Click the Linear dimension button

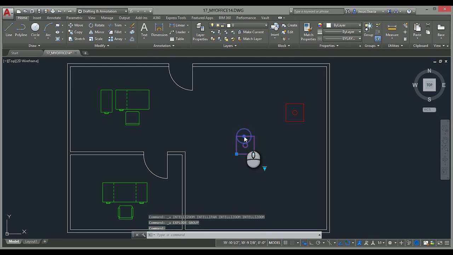[x=177, y=25]
